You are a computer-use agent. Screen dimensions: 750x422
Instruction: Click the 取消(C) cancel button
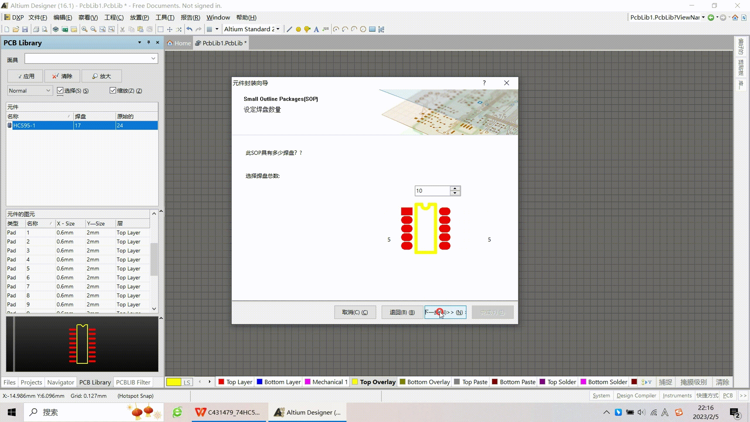coord(355,312)
